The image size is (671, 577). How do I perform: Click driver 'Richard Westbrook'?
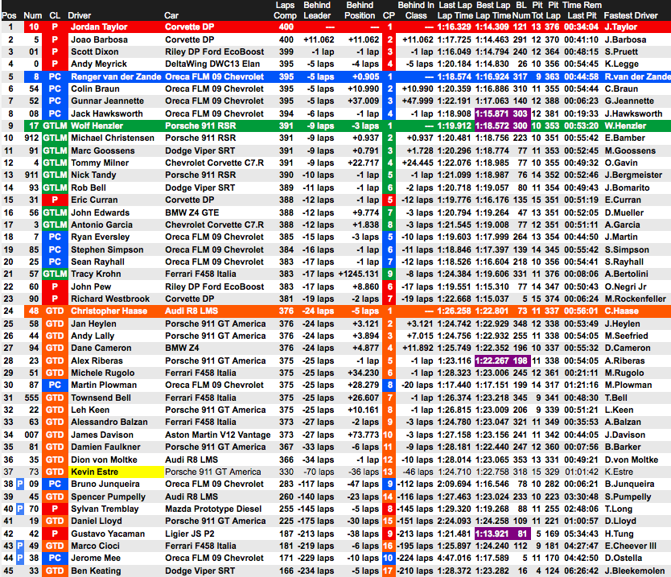point(110,299)
